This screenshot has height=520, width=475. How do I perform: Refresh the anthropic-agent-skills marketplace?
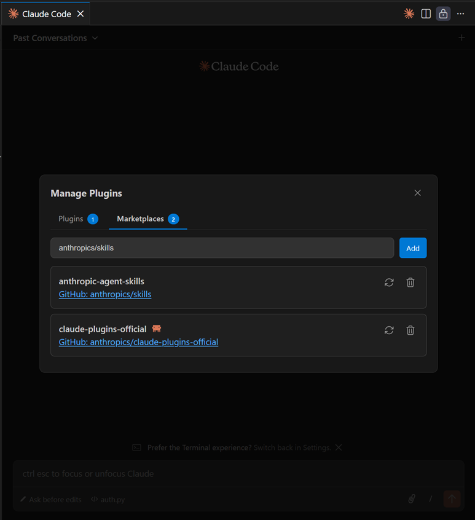click(389, 282)
